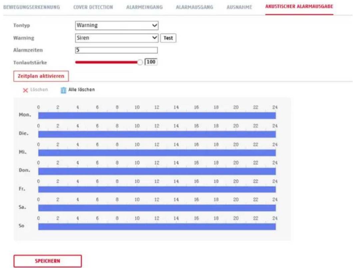Screen dimensions: 353x268
Task: Open the Tontyp dropdown
Action: point(117,25)
